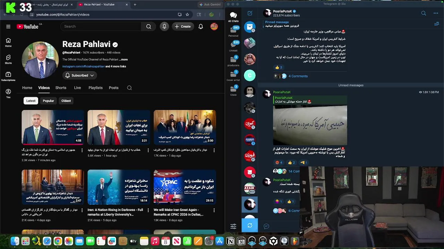Switch to channel Home tab
Viewport: 444px width, 249px height.
point(27,88)
